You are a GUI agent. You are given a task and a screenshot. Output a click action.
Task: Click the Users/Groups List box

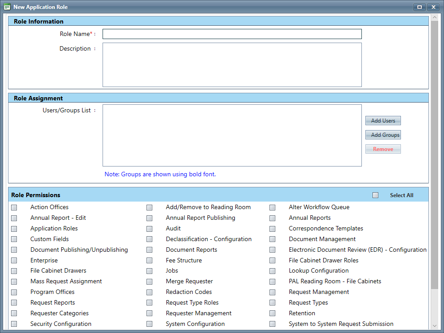coord(232,135)
